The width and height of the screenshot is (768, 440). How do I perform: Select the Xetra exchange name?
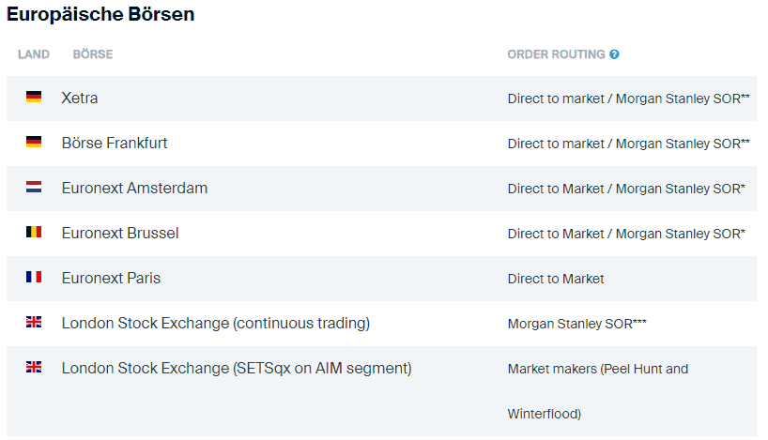point(80,98)
